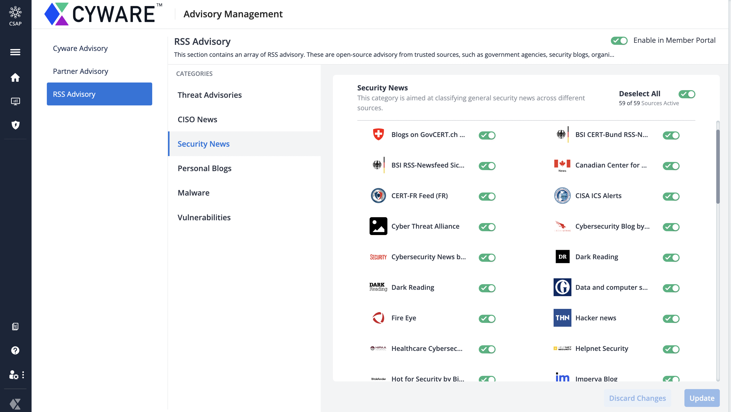This screenshot has width=731, height=412.
Task: Open the Cyware Advisory section
Action: (x=80, y=48)
